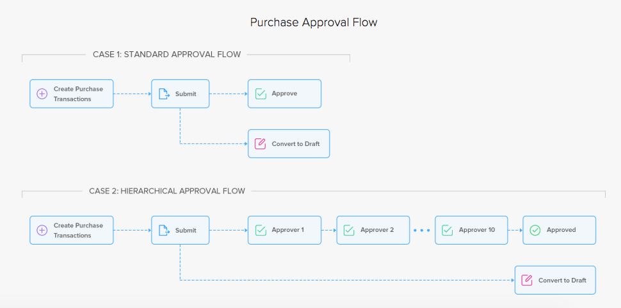The width and height of the screenshot is (621, 308).
Task: Click the purple plus icon in Case 1
Action: point(42,93)
